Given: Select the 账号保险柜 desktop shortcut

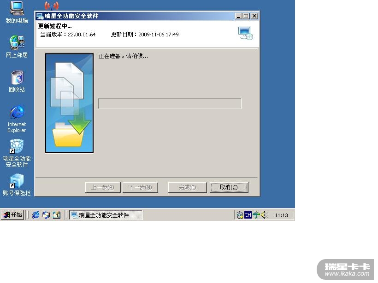Looking at the screenshot, I should (17, 185).
